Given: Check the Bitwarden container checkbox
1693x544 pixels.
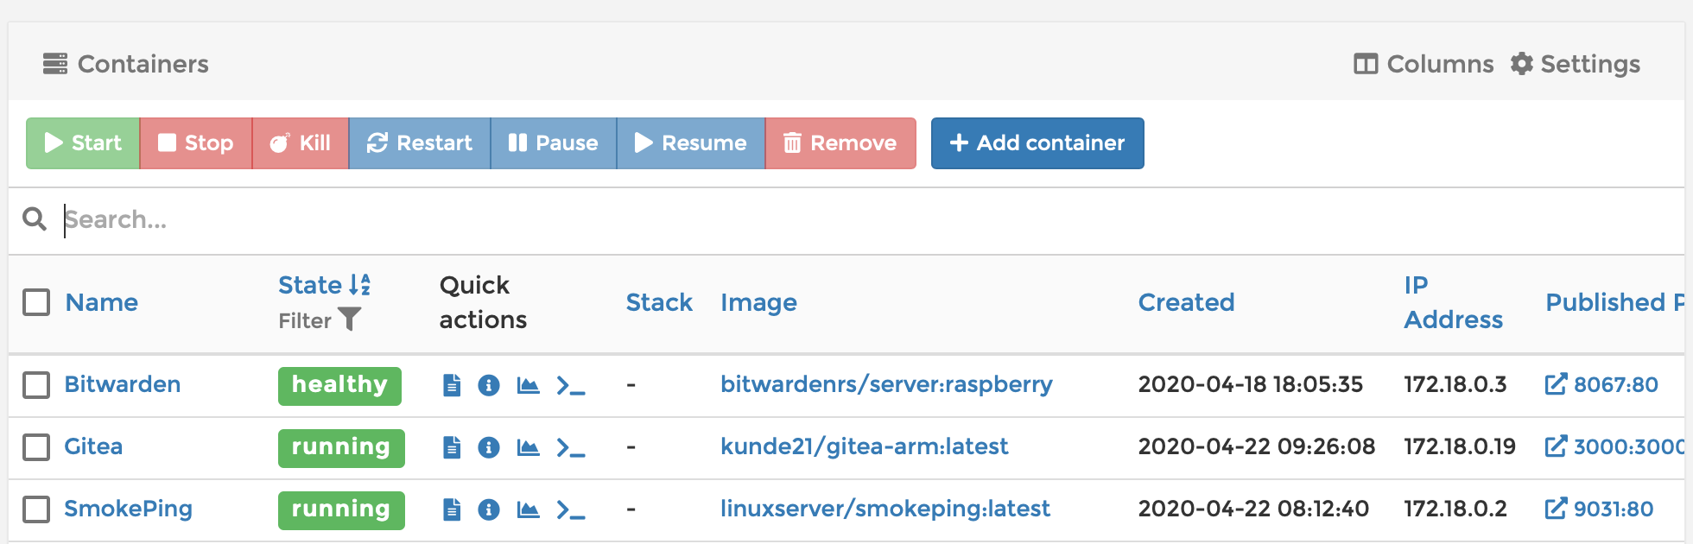Looking at the screenshot, I should [36, 385].
